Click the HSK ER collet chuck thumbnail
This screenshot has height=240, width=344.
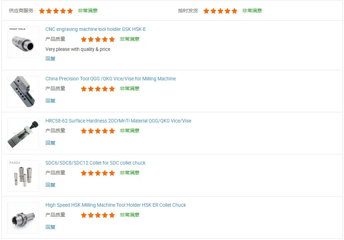click(23, 218)
